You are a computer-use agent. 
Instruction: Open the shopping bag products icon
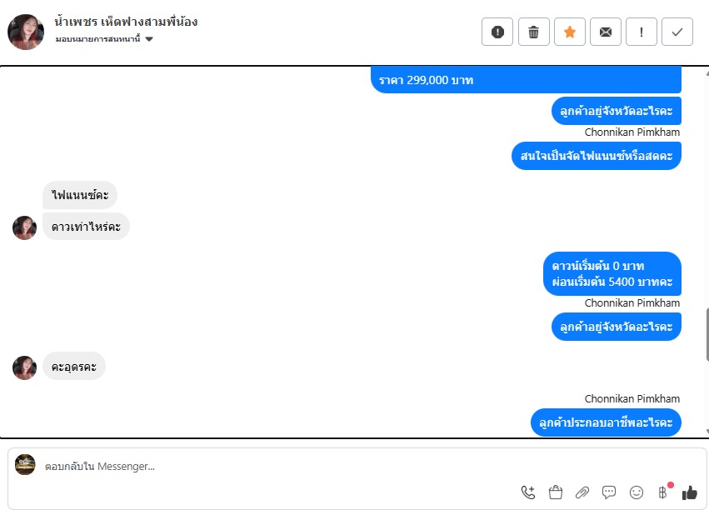555,492
